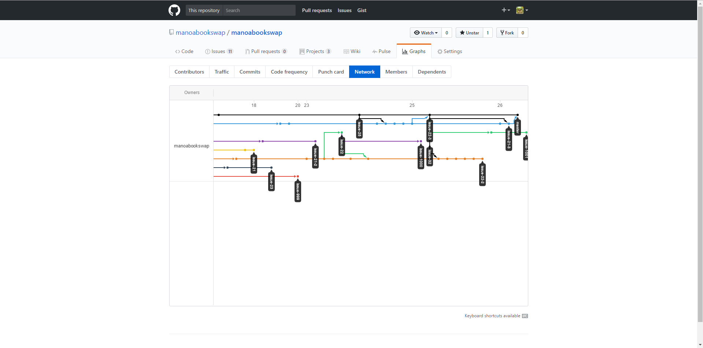The height and width of the screenshot is (348, 703).
Task: Click the first black commit dot on master
Action: (x=219, y=115)
